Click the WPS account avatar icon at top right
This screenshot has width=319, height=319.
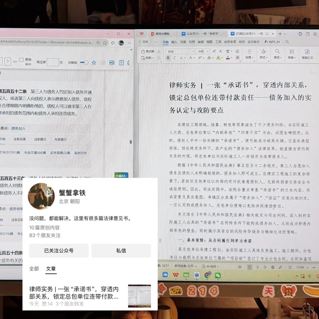[300, 34]
